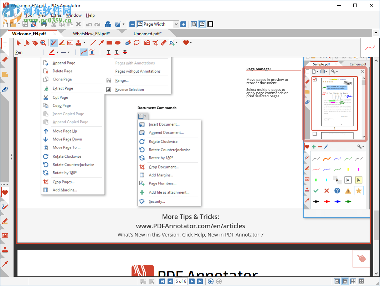Select the Eraser tool

[x=128, y=43]
